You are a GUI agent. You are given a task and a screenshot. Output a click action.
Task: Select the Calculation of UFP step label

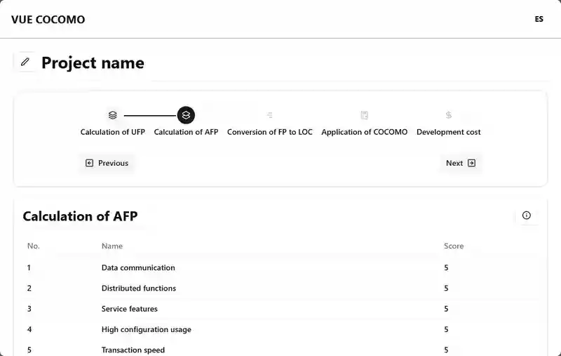[112, 132]
